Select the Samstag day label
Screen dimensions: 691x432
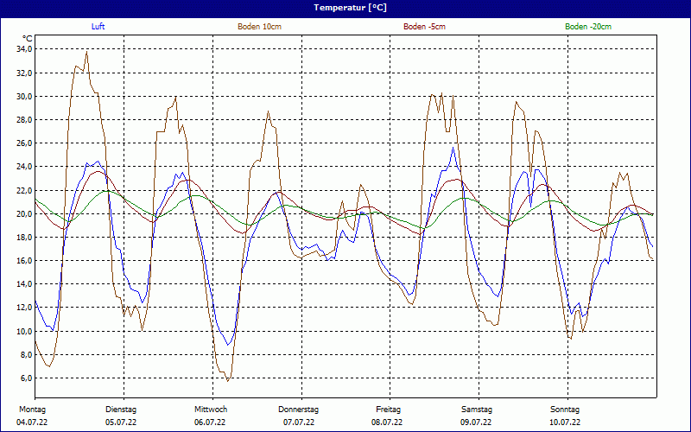pos(476,409)
